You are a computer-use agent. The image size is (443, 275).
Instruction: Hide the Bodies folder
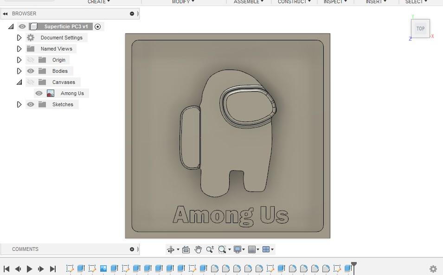point(31,71)
